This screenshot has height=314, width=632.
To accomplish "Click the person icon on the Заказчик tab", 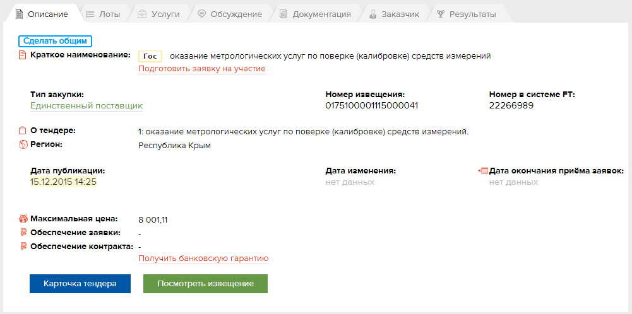I will coord(373,14).
